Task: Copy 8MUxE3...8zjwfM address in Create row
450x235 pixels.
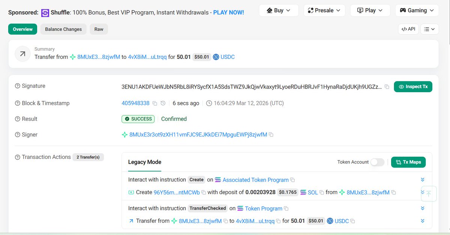Action: pos(393,193)
